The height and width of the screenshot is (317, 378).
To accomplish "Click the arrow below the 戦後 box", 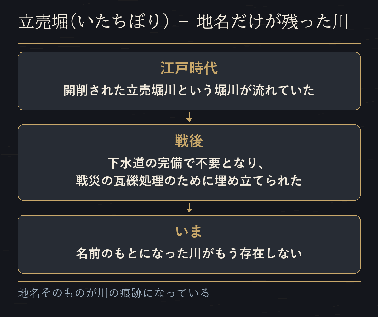I will pos(189,208).
